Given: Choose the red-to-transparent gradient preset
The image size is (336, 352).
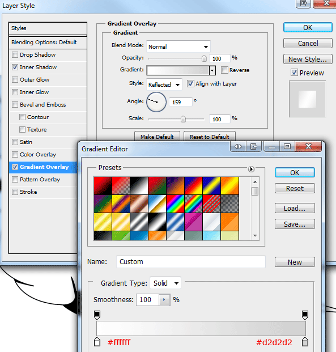Looking at the screenshot, I should point(121,186).
